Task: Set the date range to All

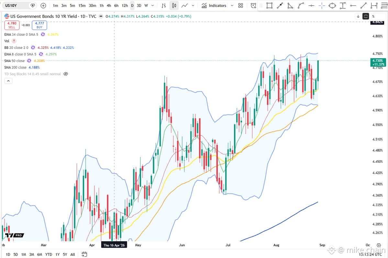Action: coord(72,254)
